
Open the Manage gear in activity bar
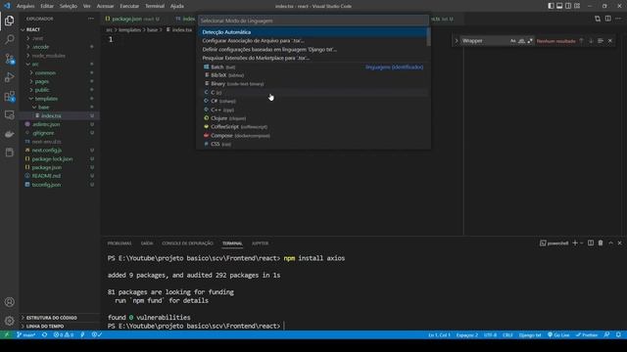point(9,321)
